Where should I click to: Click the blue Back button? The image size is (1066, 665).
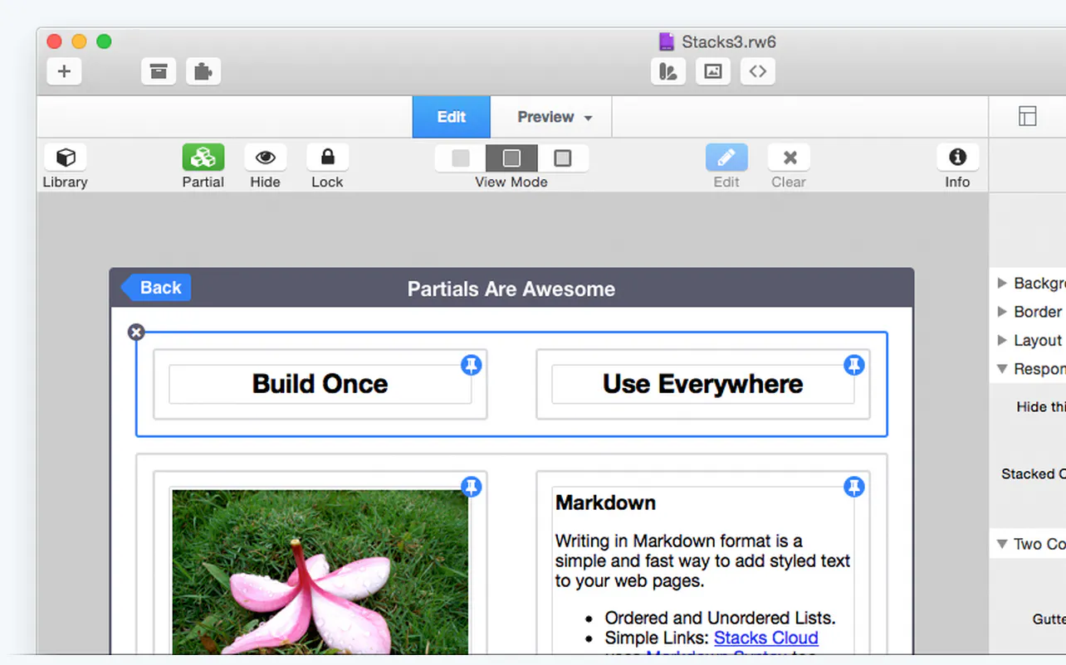pyautogui.click(x=156, y=288)
